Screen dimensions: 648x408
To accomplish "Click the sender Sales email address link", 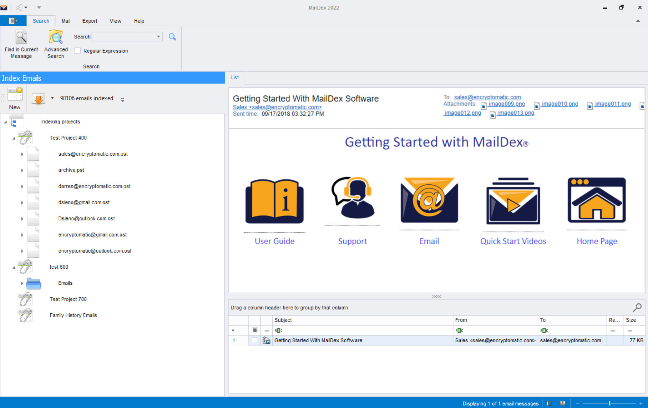I will click(x=277, y=107).
